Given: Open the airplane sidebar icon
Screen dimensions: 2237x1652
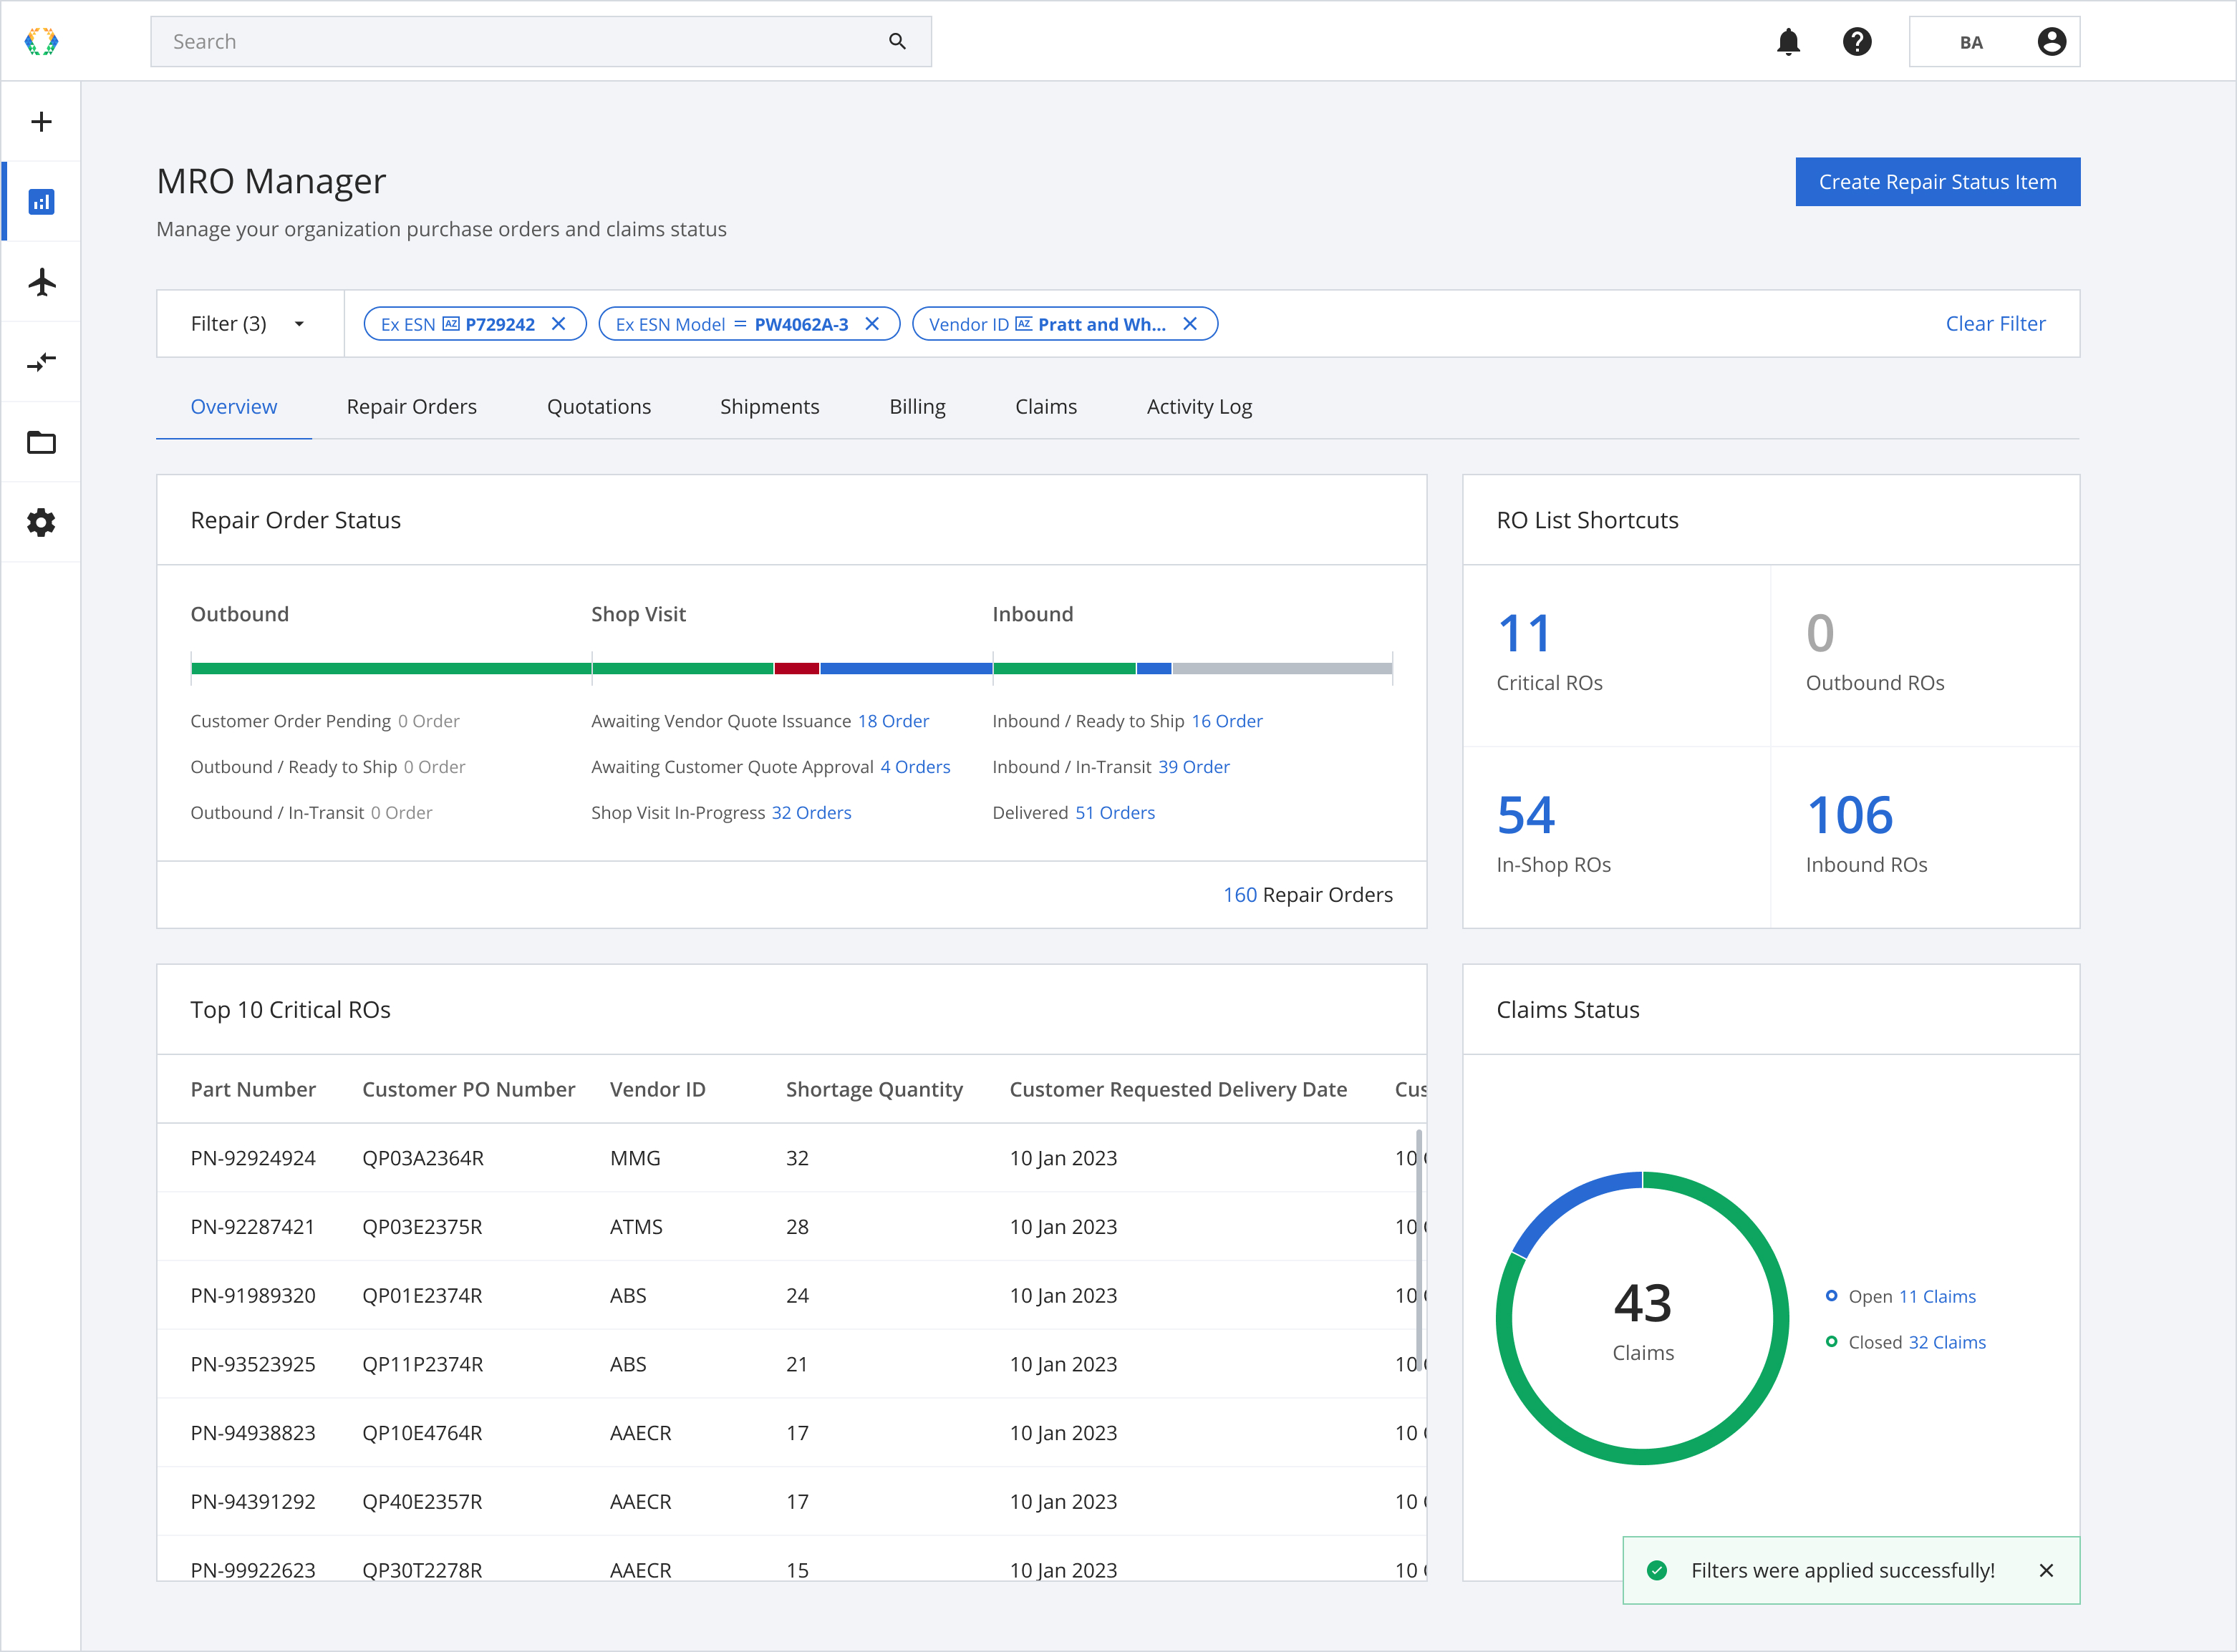Looking at the screenshot, I should [x=41, y=282].
